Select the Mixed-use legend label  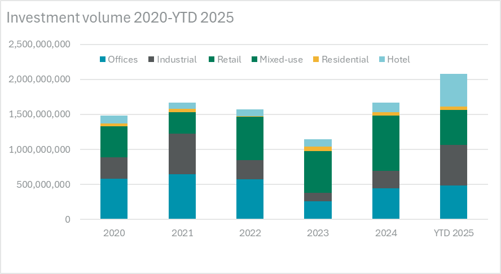(280, 60)
